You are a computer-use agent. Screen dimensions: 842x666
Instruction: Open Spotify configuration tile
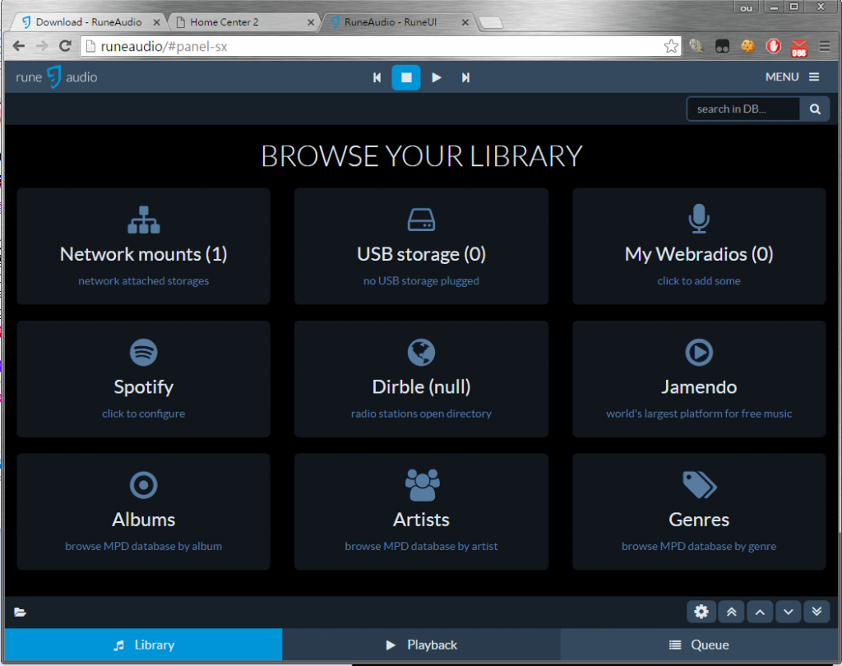point(143,379)
